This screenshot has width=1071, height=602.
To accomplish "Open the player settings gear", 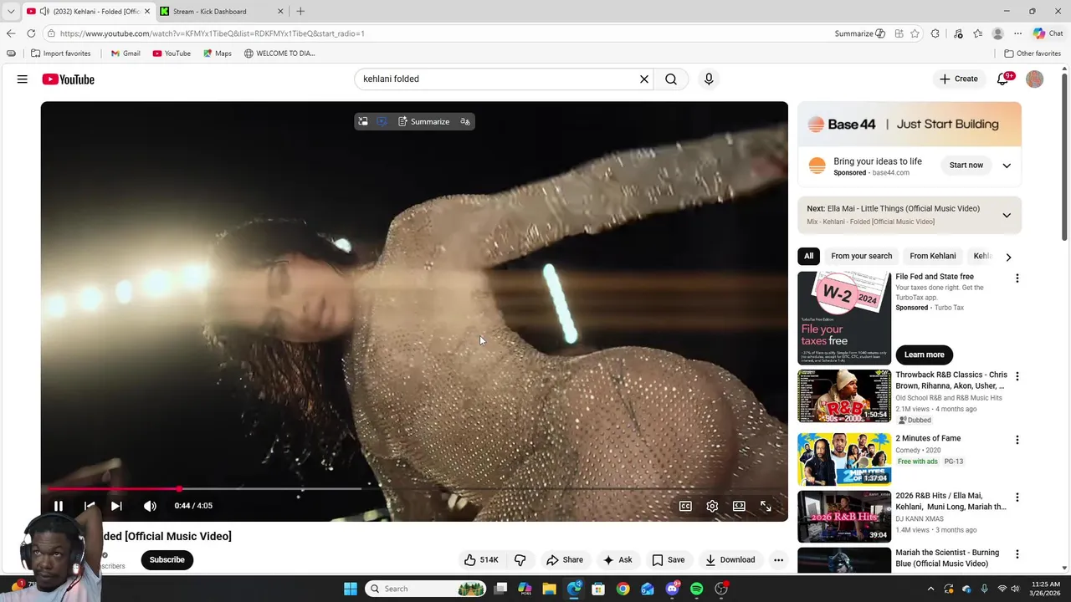I will [712, 506].
